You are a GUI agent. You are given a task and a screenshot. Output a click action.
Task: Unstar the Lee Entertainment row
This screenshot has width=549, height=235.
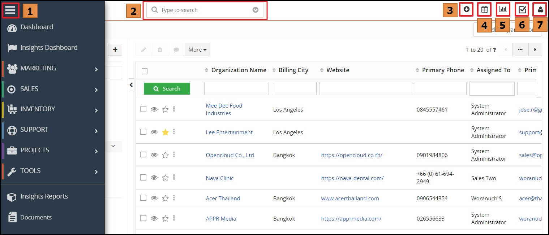point(165,132)
